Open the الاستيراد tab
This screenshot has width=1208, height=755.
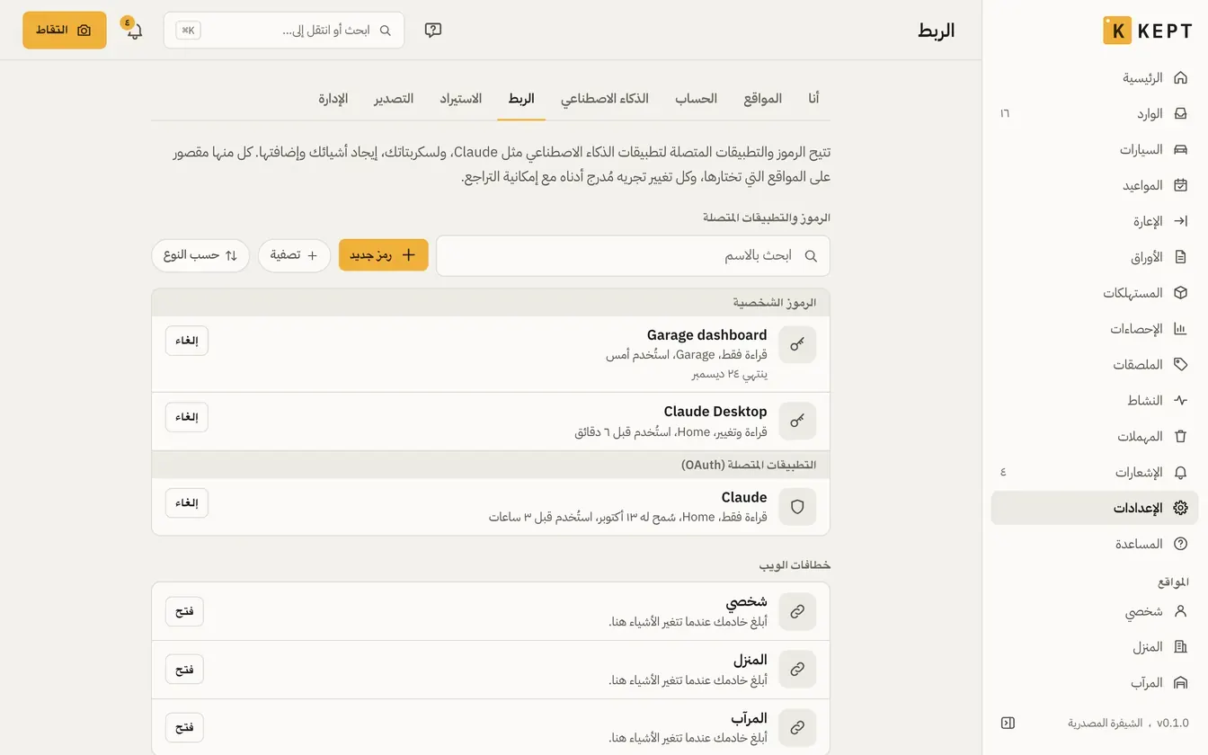461,98
